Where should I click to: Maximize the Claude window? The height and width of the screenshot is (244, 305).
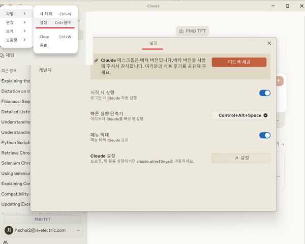pyautogui.click(x=287, y=6)
